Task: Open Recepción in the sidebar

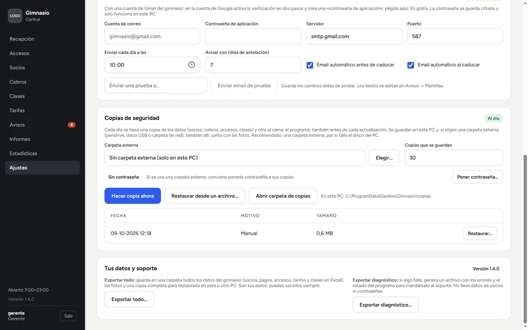Action: (x=43, y=39)
